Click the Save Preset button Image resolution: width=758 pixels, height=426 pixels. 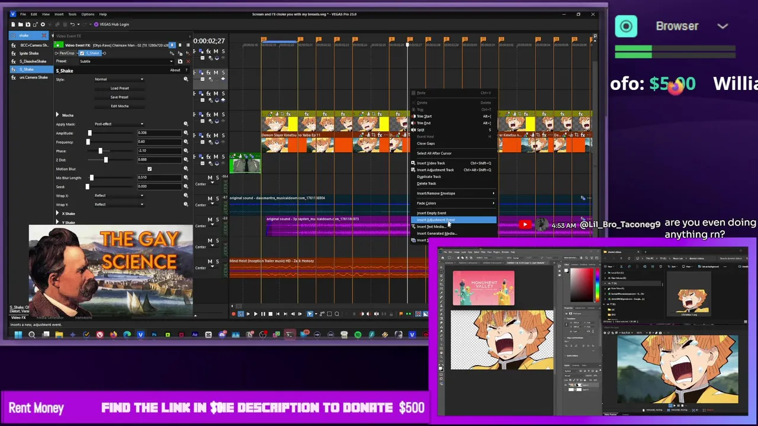tap(120, 98)
